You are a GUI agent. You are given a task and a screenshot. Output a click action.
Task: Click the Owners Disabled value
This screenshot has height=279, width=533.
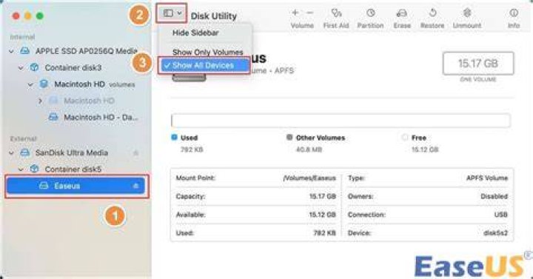(494, 196)
